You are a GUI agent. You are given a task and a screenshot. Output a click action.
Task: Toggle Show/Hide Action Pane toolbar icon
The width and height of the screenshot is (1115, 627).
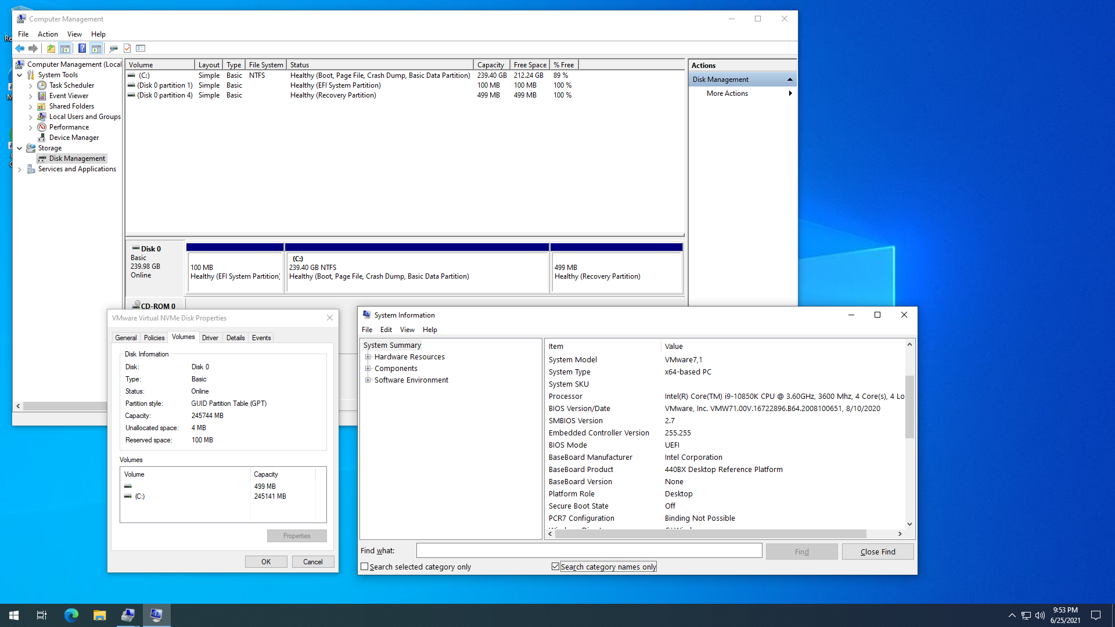(x=96, y=49)
